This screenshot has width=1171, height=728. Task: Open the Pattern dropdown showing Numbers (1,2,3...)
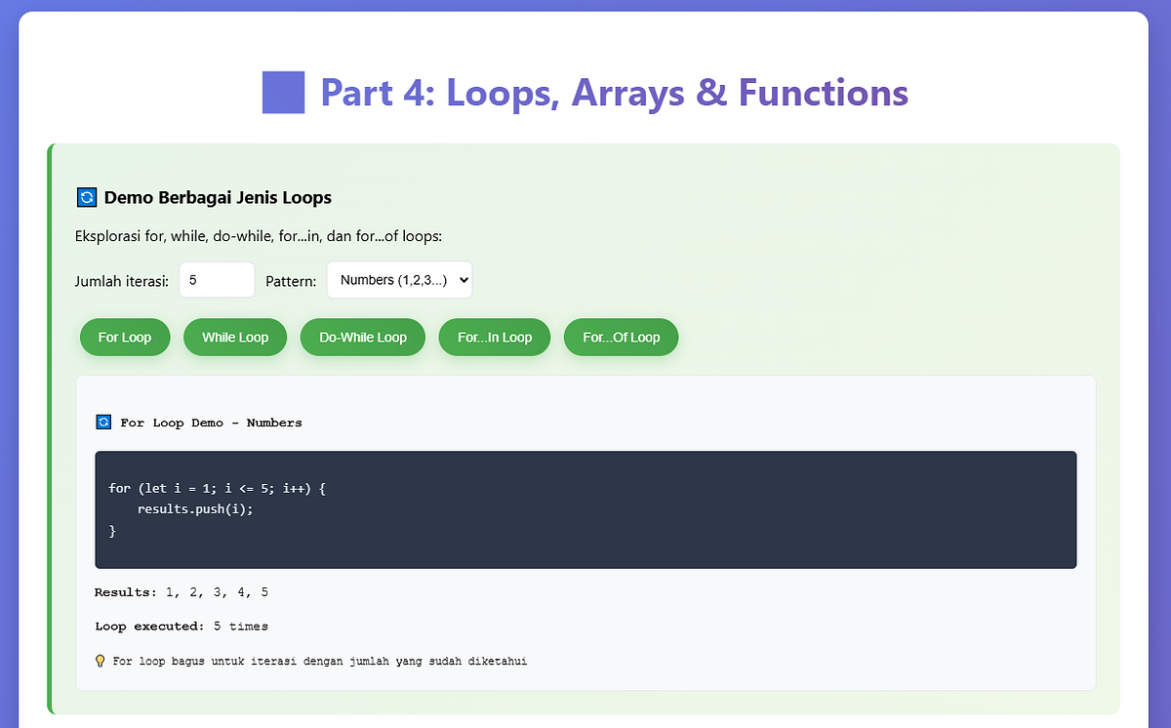point(400,280)
